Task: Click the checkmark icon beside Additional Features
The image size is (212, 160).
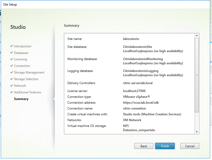Action: pyautogui.click(x=12, y=92)
